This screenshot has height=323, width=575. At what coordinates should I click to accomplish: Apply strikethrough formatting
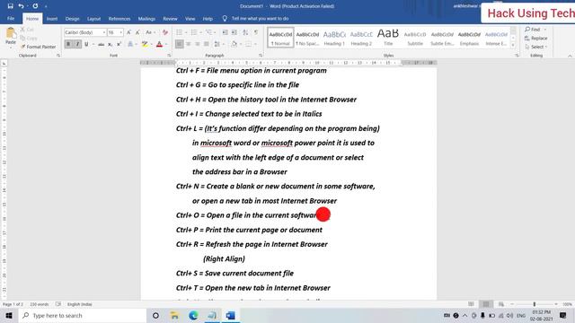[x=101, y=44]
